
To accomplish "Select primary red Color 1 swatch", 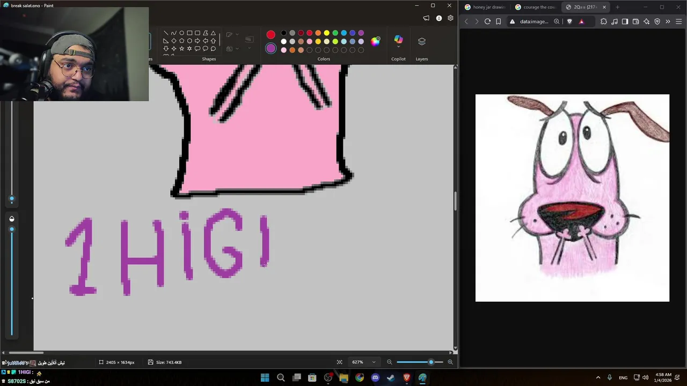I will [271, 35].
